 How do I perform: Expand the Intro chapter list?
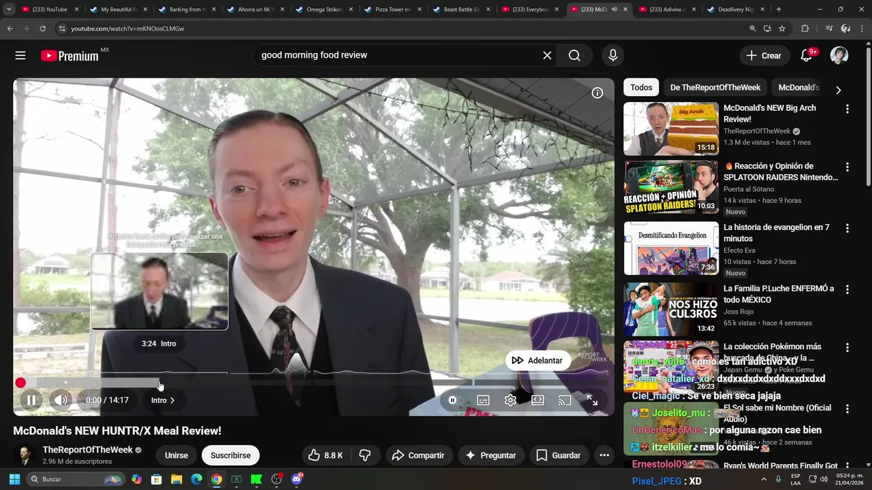tap(163, 400)
